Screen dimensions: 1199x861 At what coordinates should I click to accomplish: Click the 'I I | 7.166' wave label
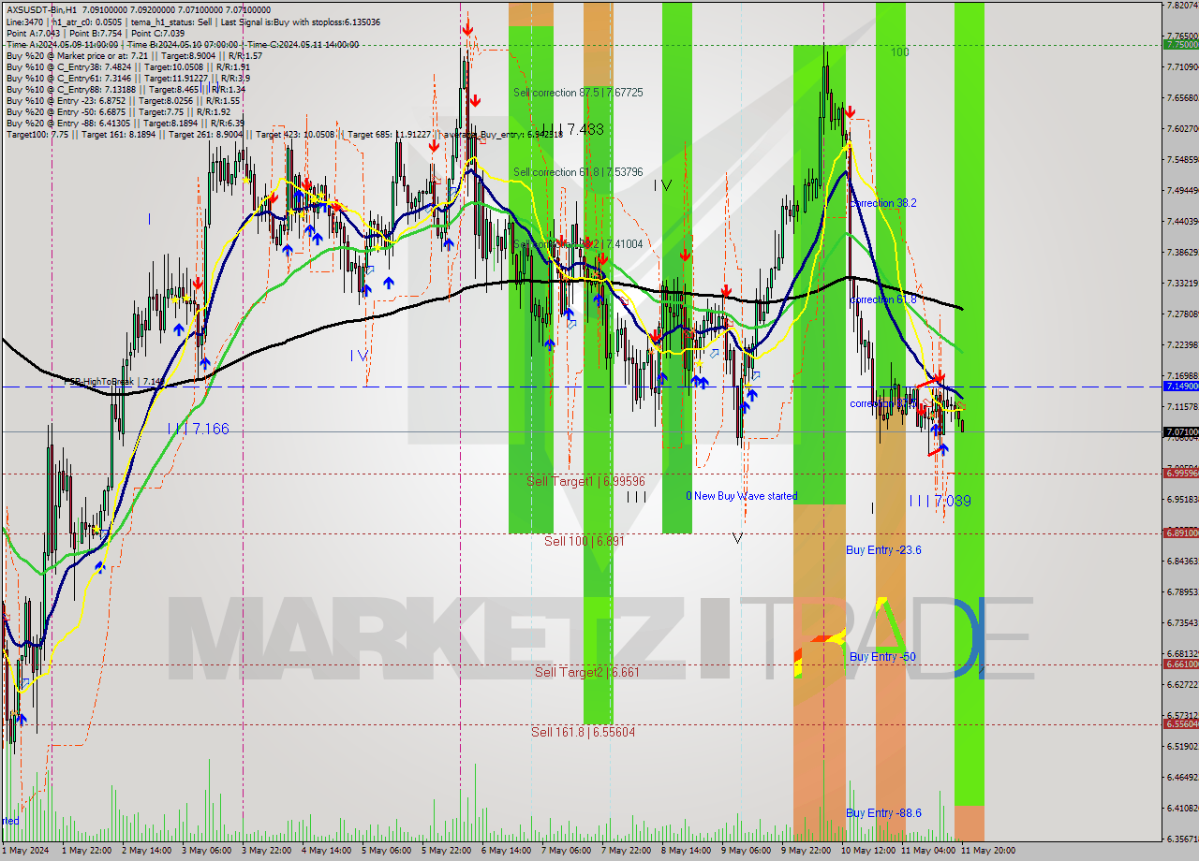(198, 429)
